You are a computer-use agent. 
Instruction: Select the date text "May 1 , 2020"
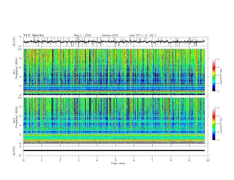(82, 35)
